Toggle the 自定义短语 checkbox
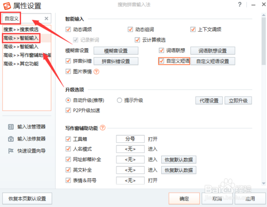The width and height of the screenshot is (267, 207). pos(161,61)
